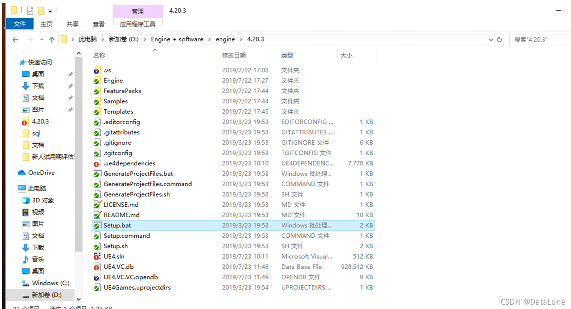The image size is (571, 309).
Task: Open Windows (C:) drive in sidebar
Action: pyautogui.click(x=45, y=283)
